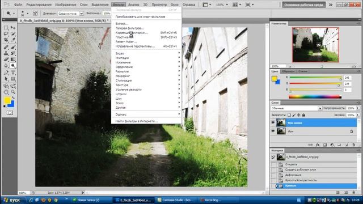Viewport: 363px width, 204px height.
Task: Hide the 'Фон копия' layer
Action: [273, 122]
